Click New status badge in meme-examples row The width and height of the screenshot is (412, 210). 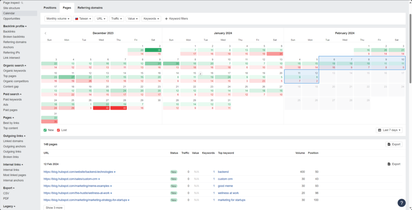tap(174, 186)
